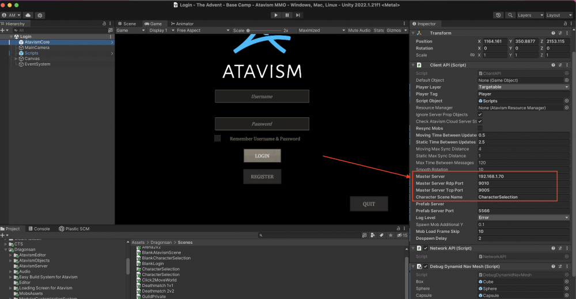The height and width of the screenshot is (299, 576).
Task: Click the Master Server address field
Action: (516, 177)
